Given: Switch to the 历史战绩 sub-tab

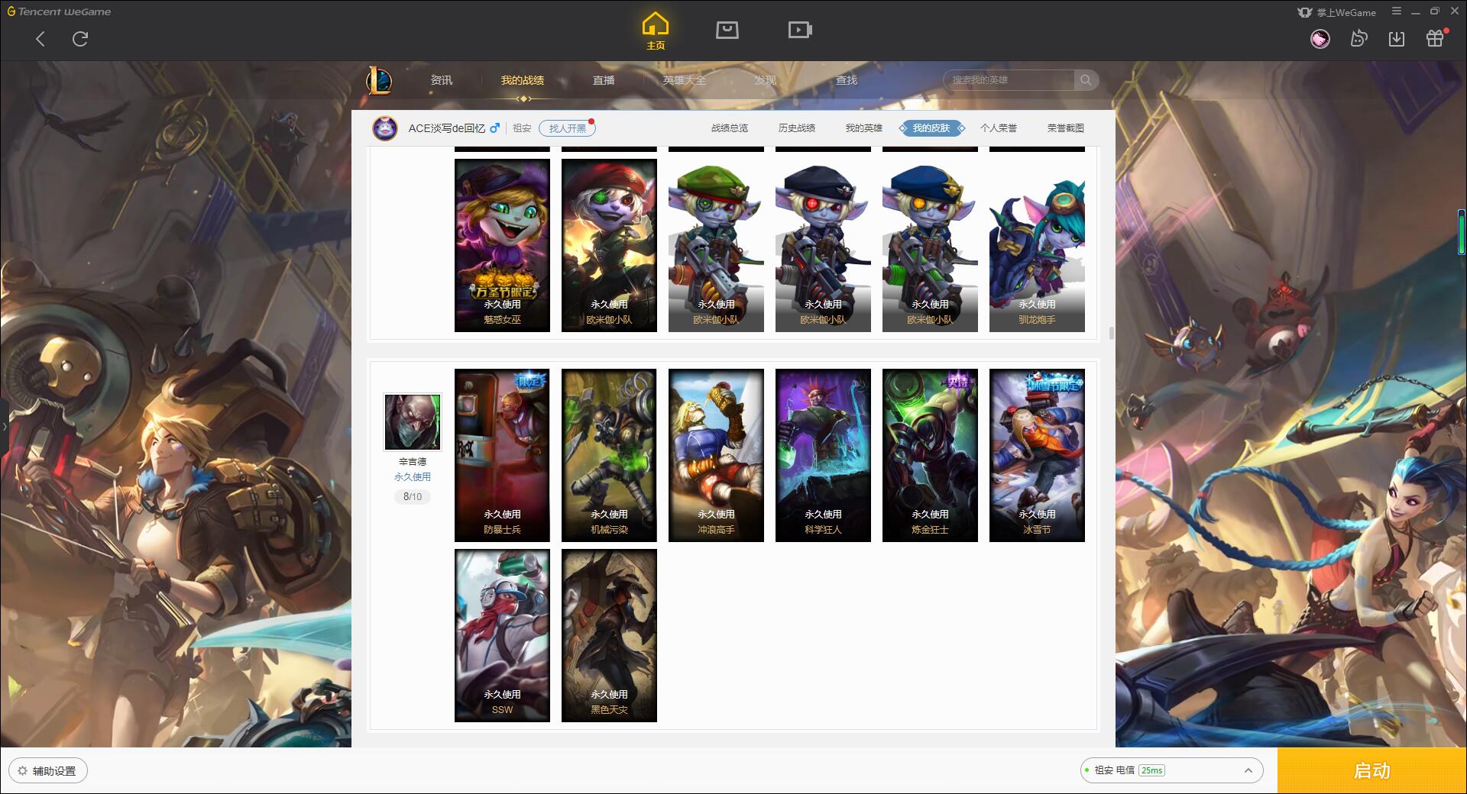Looking at the screenshot, I should [797, 128].
